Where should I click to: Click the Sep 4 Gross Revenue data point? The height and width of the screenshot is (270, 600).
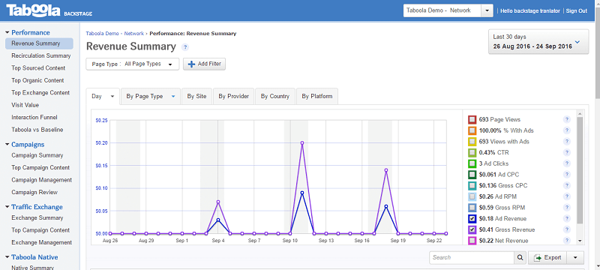(218, 202)
